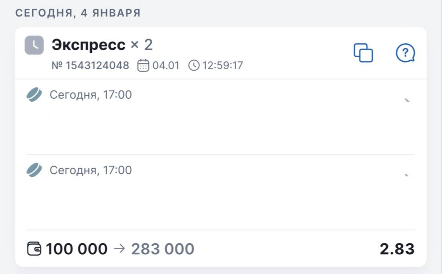The height and width of the screenshot is (274, 442).
Task: Click the 12:59:17 bet time
Action: 223,66
